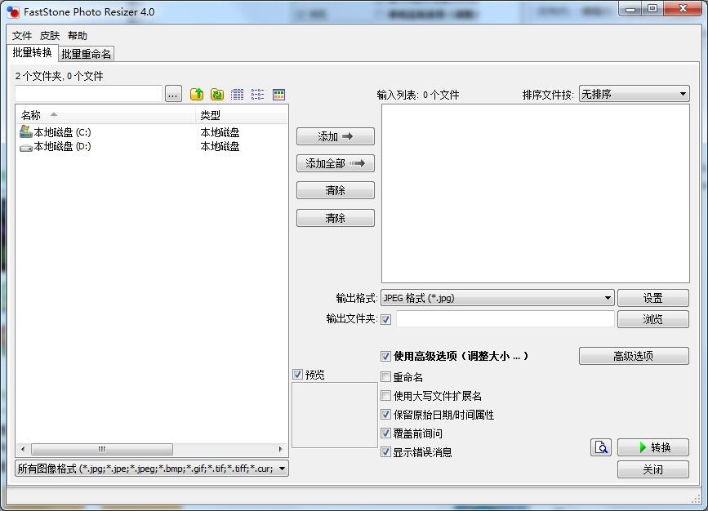This screenshot has width=708, height=511.
Task: Click the scrollbar right arrow
Action: tap(280, 449)
